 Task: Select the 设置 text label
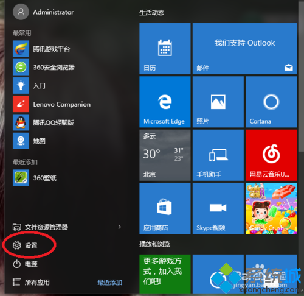tap(31, 245)
